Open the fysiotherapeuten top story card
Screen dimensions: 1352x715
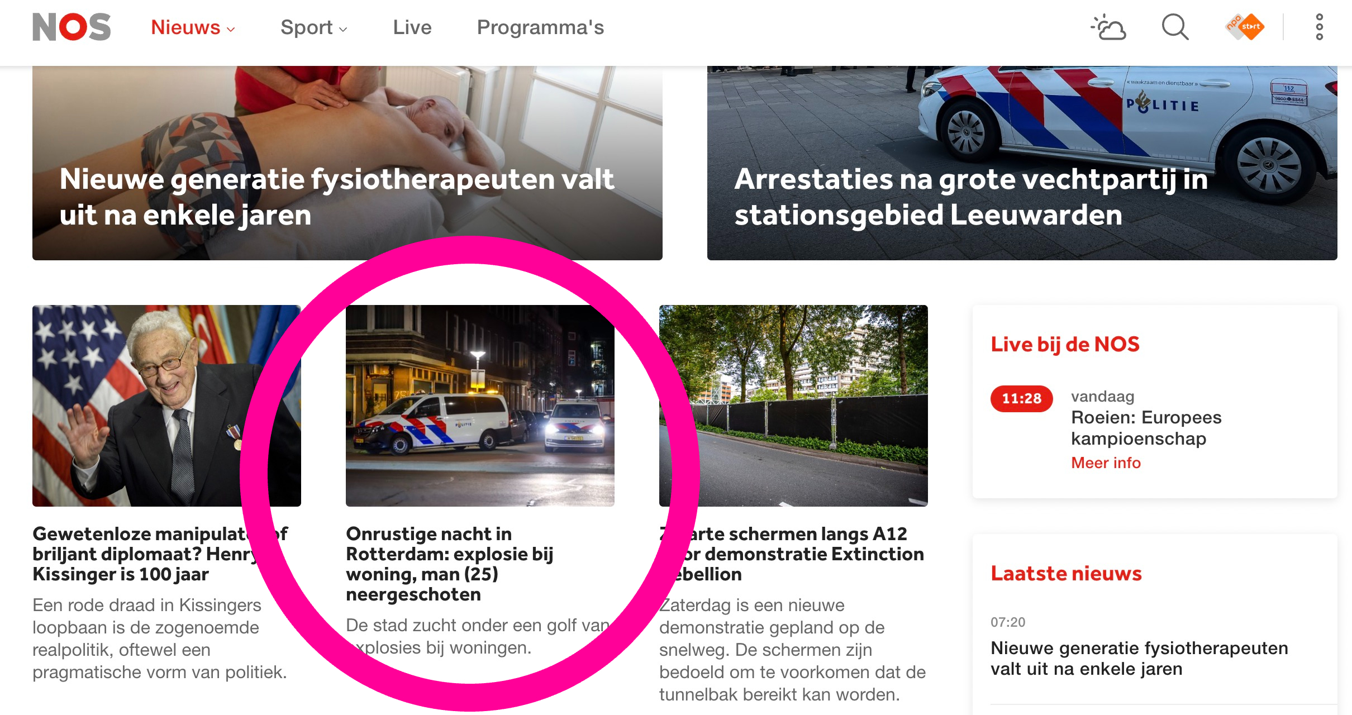(347, 163)
